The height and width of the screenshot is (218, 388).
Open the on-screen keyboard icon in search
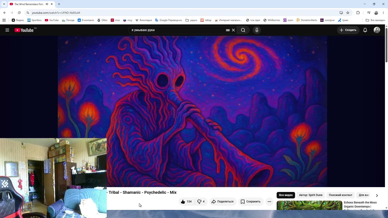(228, 30)
